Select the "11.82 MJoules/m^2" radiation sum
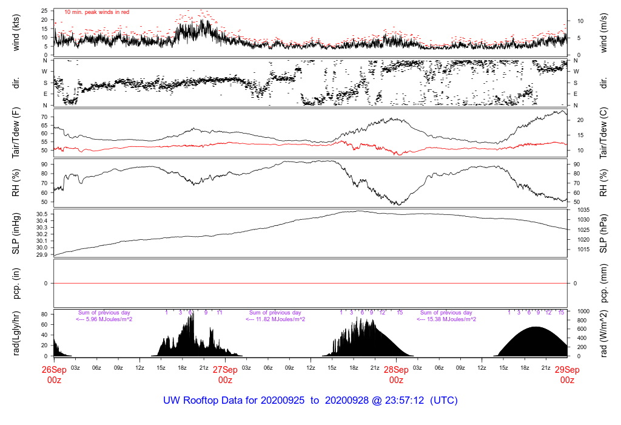Viewport: 621px width, 425px height. click(x=280, y=319)
